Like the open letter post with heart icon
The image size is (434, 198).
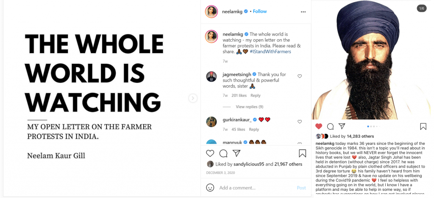[x=210, y=153]
